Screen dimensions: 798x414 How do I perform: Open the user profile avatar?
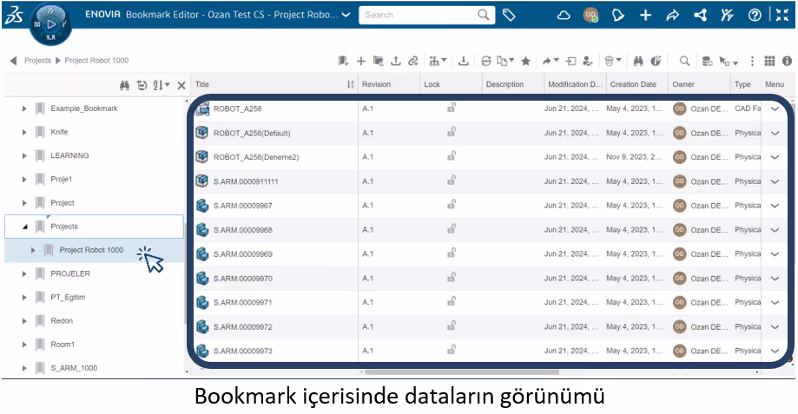tap(590, 16)
